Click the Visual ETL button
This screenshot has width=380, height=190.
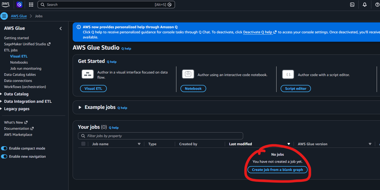pos(93,89)
